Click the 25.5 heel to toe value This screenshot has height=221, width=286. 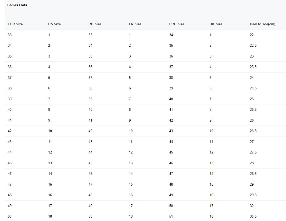click(253, 109)
